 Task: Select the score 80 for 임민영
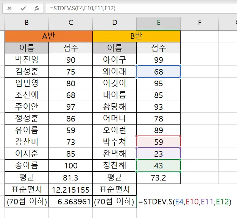click(70, 83)
